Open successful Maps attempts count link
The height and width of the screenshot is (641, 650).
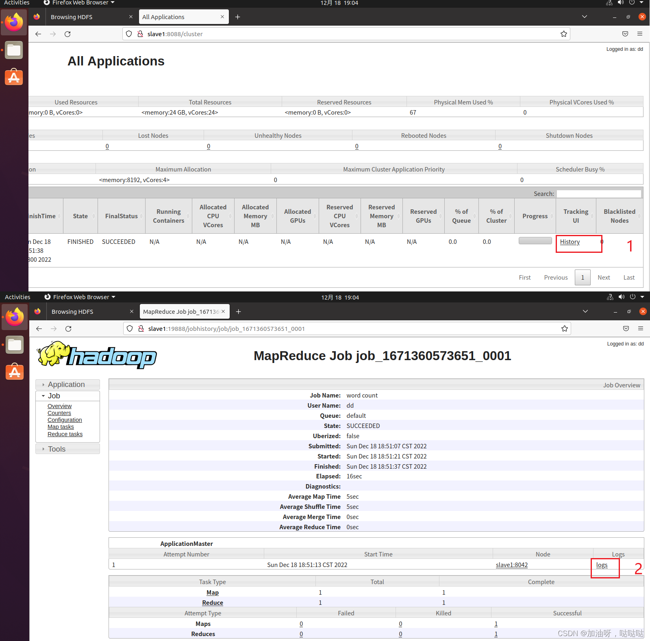(x=496, y=624)
